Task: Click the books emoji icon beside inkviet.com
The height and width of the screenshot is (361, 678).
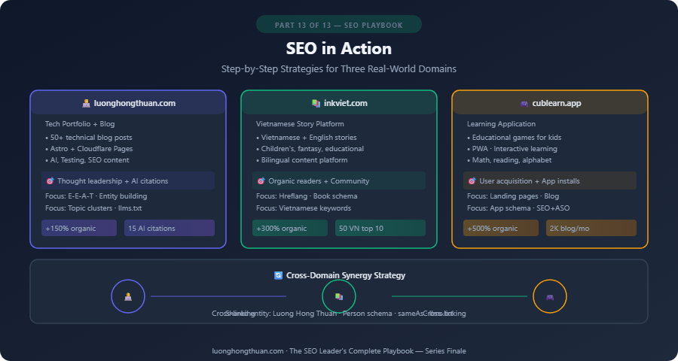Action: pyautogui.click(x=316, y=104)
